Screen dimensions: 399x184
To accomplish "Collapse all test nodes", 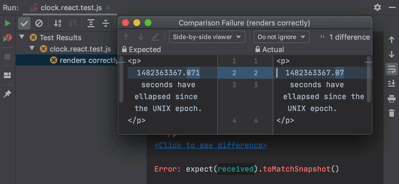I will point(106,23).
